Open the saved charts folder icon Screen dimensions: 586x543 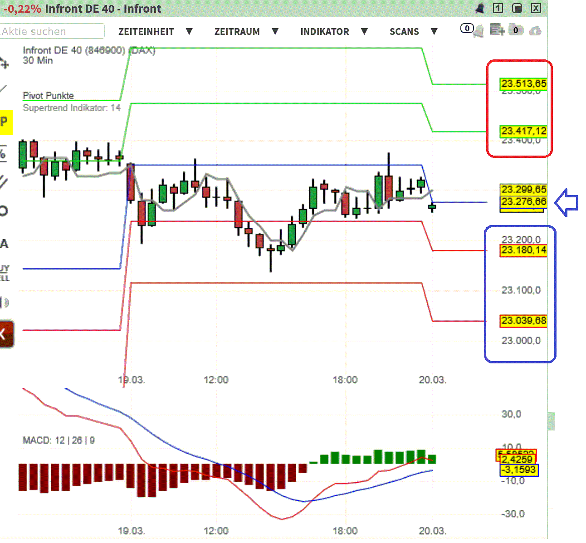[516, 30]
